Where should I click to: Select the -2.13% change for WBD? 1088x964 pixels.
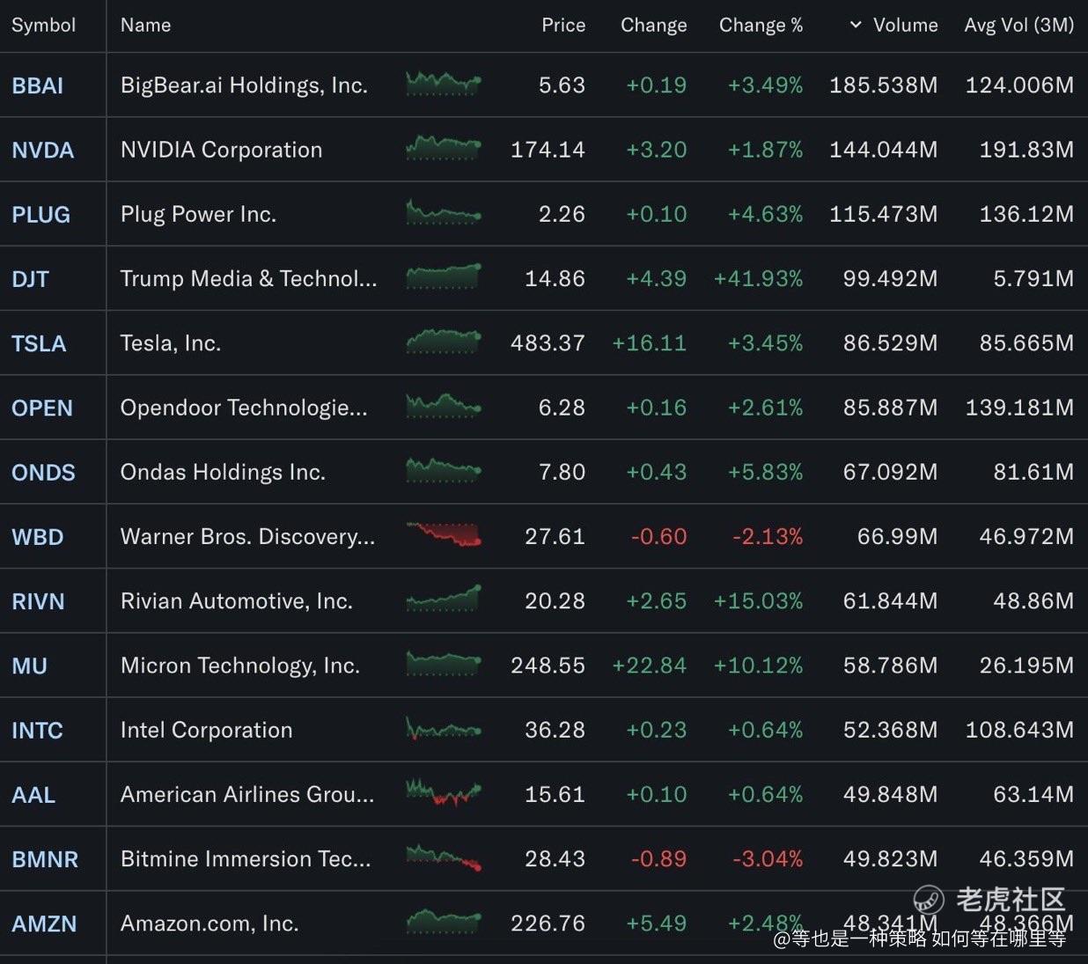(x=768, y=537)
